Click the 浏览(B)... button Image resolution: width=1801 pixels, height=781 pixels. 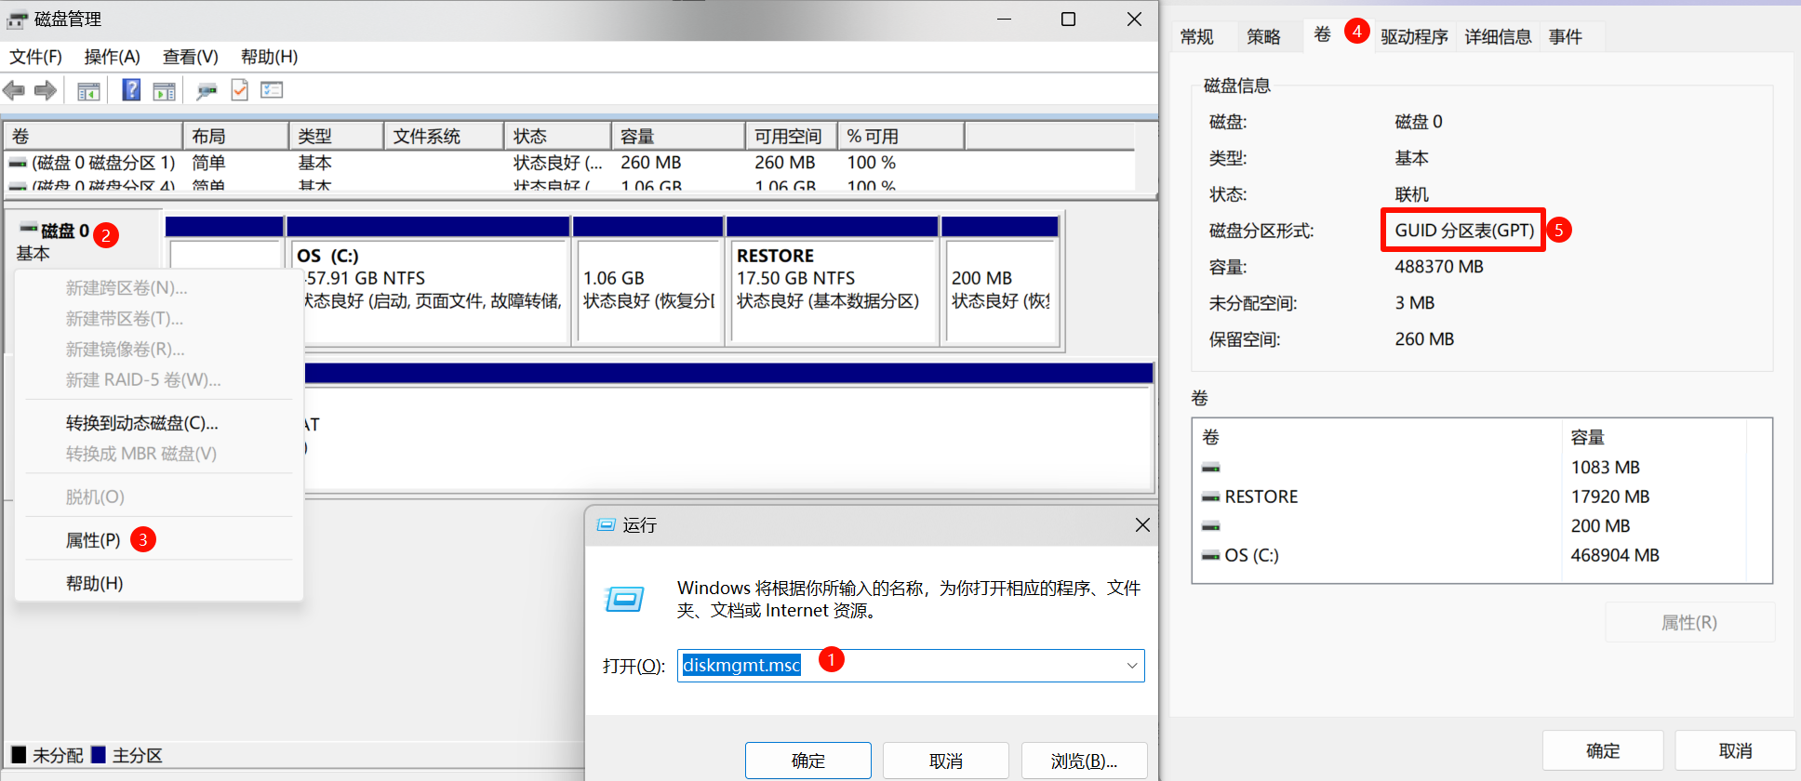tap(1084, 761)
